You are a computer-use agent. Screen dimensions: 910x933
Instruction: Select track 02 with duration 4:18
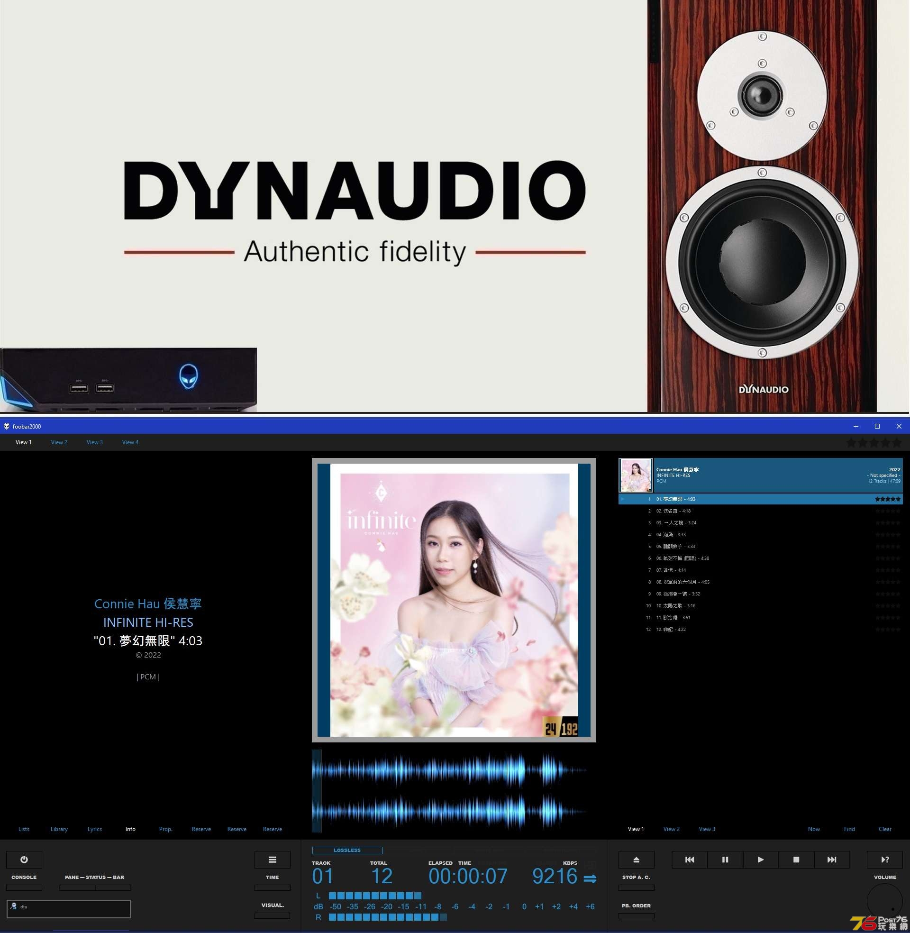760,511
